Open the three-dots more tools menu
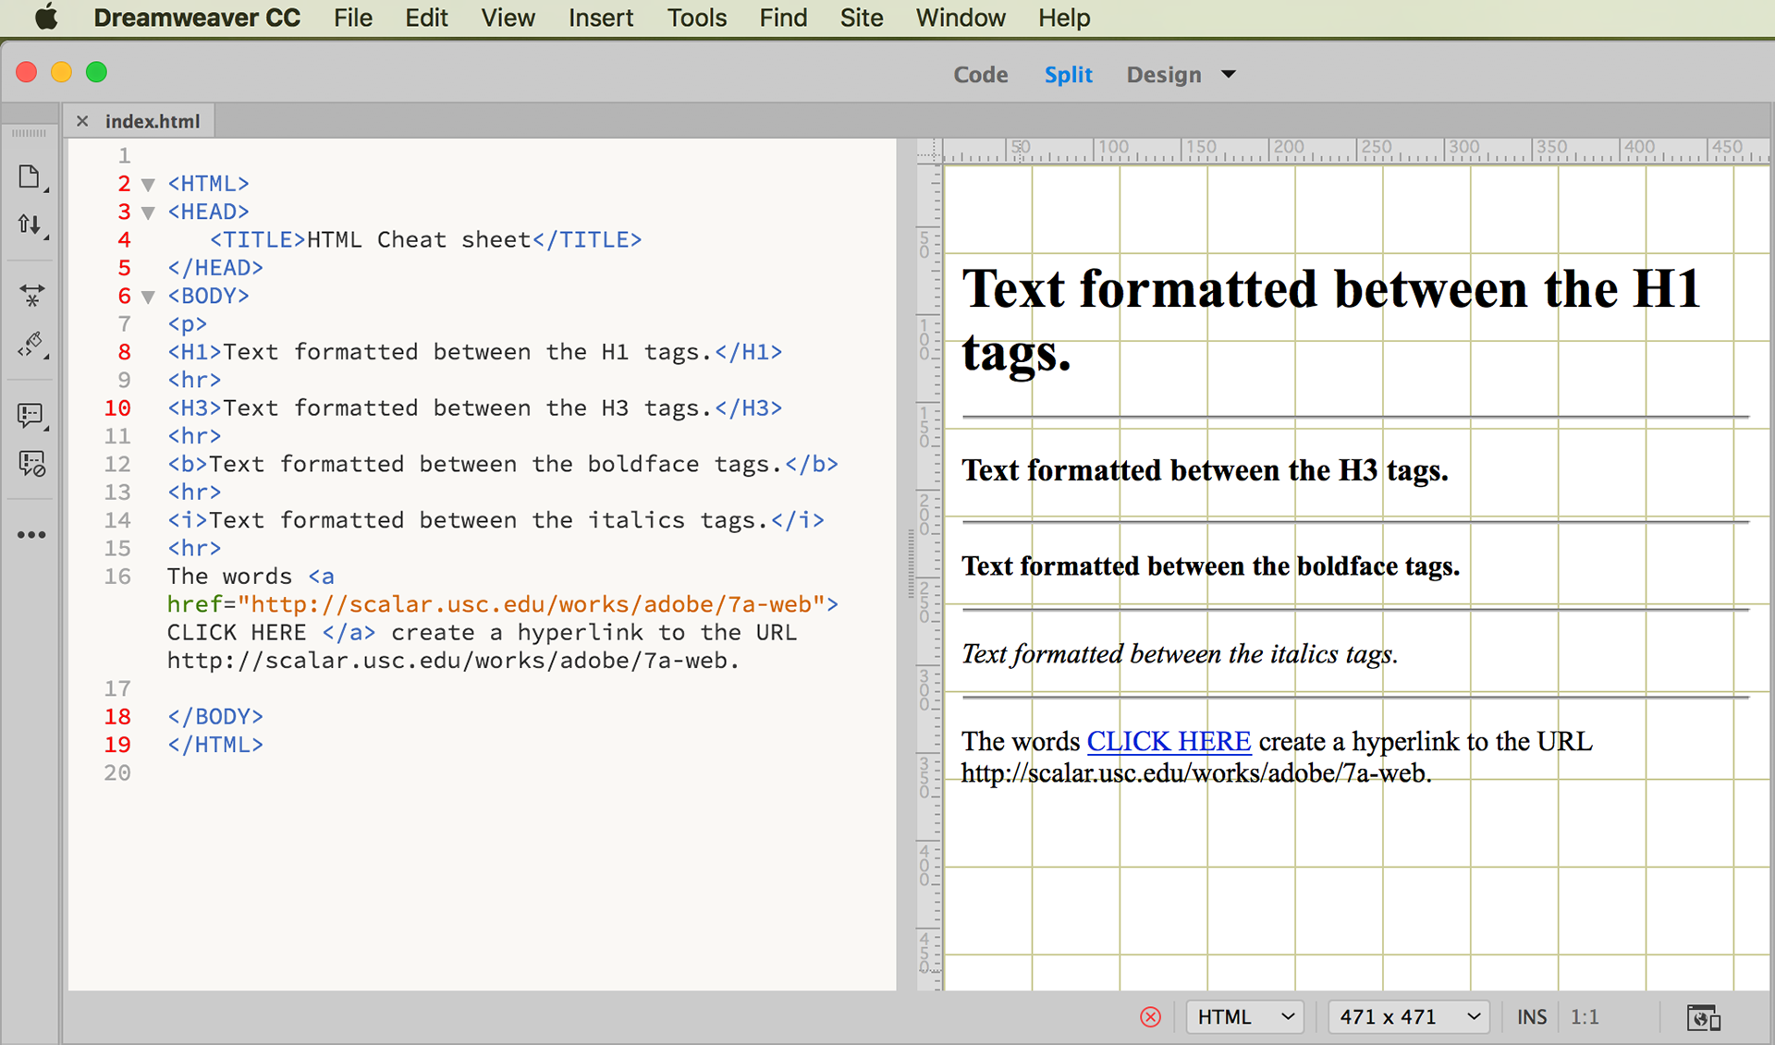 click(x=31, y=535)
